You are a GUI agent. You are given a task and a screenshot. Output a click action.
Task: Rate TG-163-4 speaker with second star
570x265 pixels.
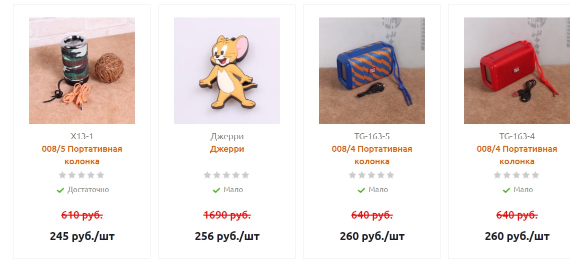point(506,175)
